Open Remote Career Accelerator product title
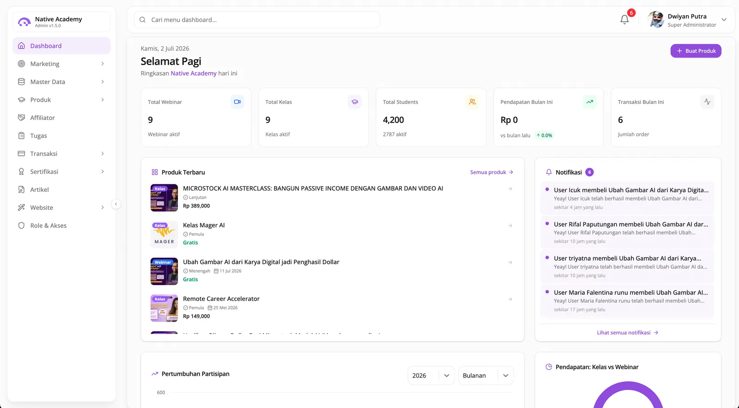The height and width of the screenshot is (408, 739). coord(221,299)
